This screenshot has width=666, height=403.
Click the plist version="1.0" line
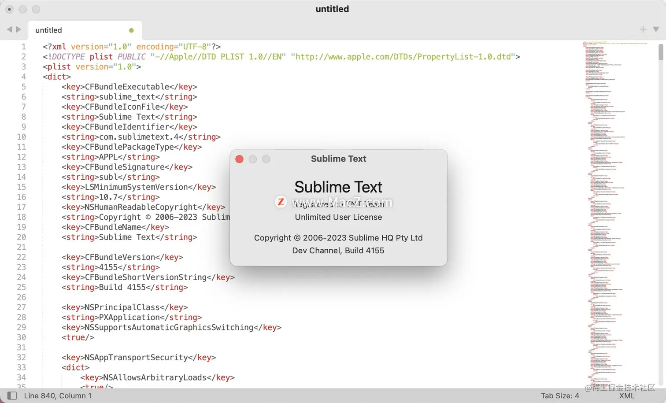tap(92, 67)
